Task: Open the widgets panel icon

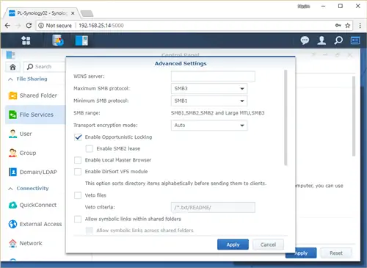Action: (x=355, y=40)
